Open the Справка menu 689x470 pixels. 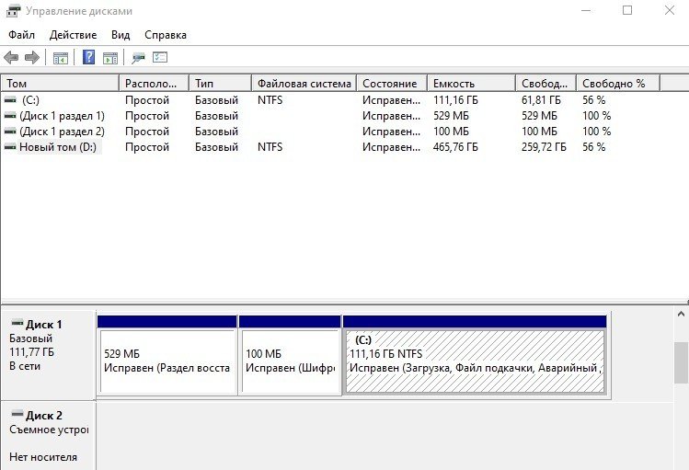click(166, 35)
